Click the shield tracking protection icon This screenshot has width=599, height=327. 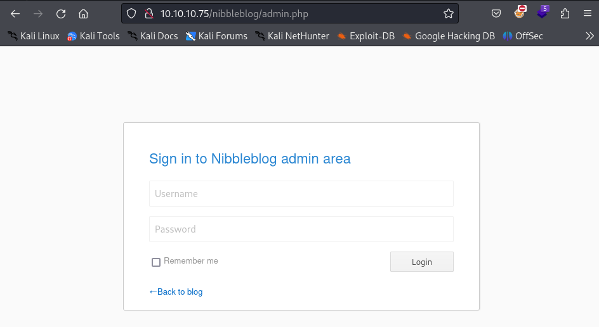(x=131, y=13)
